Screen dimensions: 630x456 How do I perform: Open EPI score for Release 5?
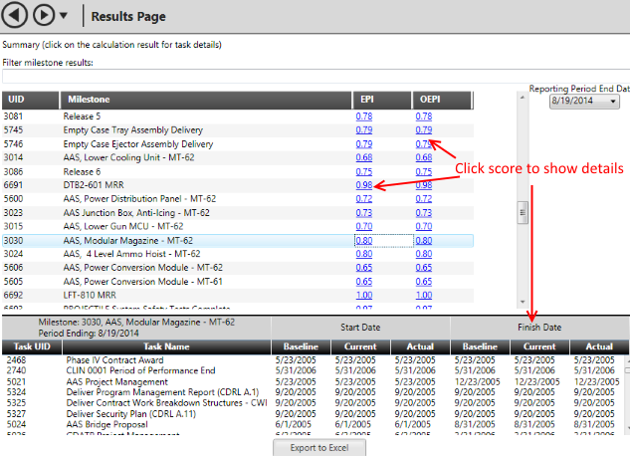[364, 116]
